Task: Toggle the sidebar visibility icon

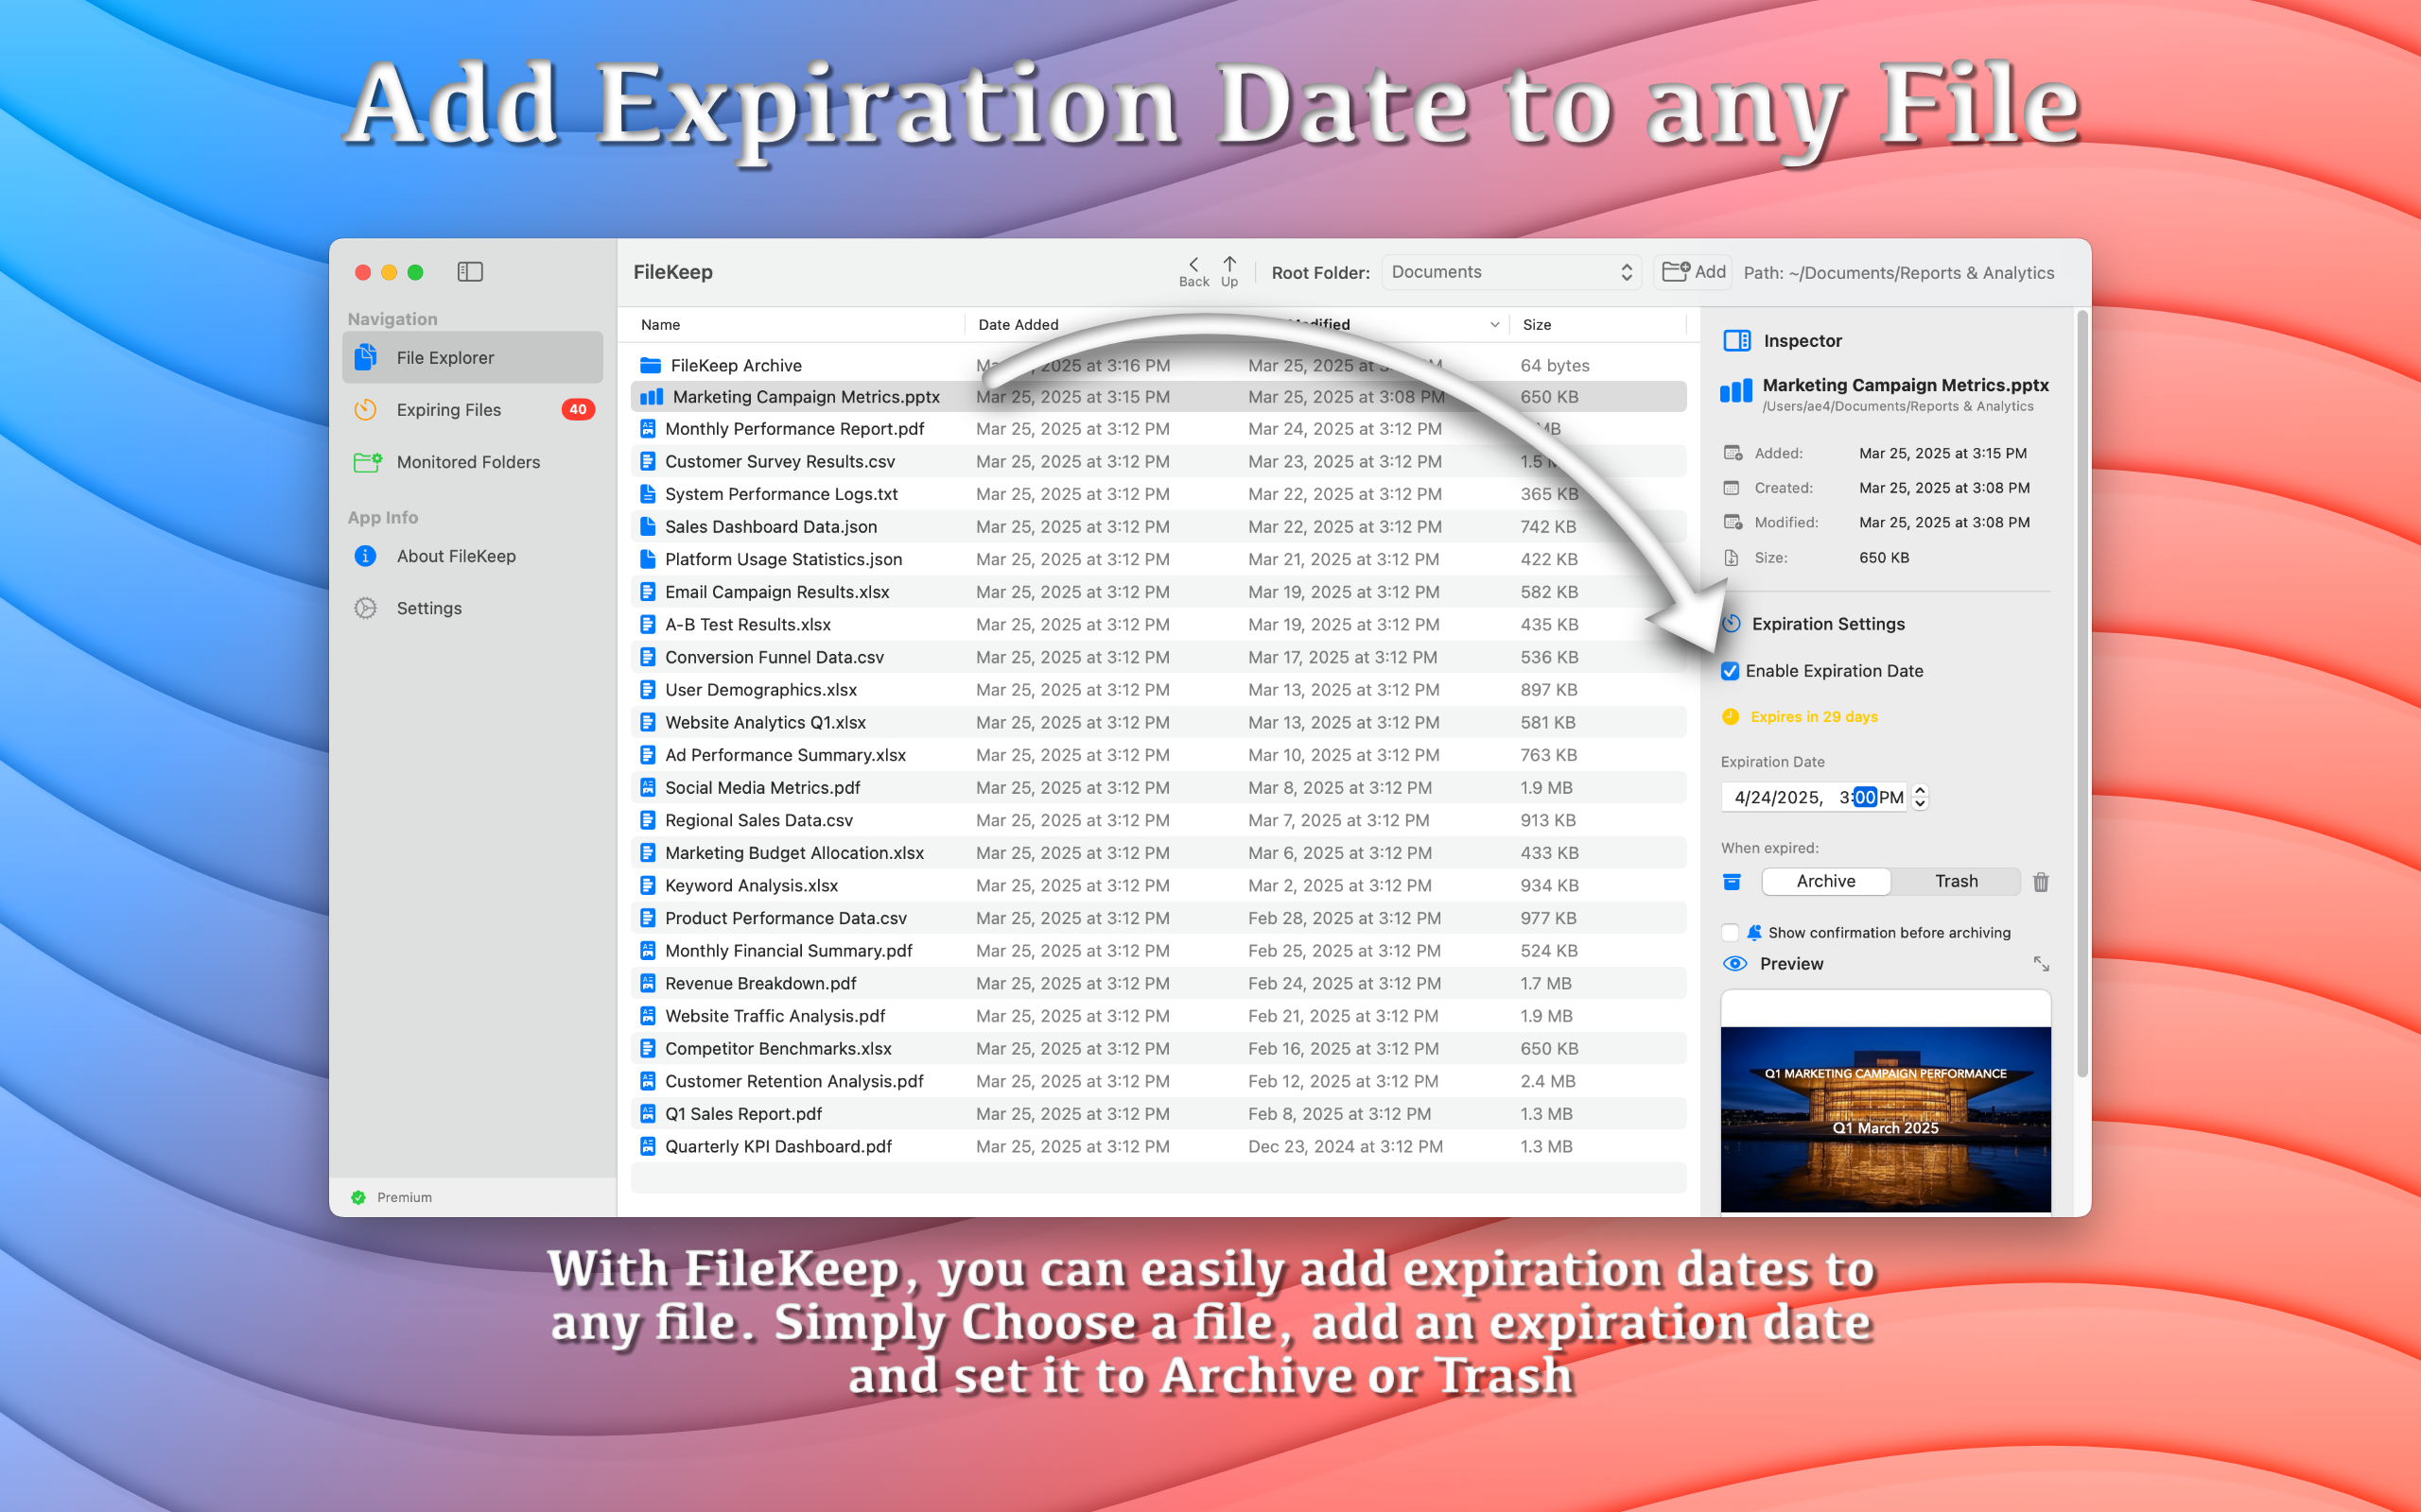Action: point(470,272)
